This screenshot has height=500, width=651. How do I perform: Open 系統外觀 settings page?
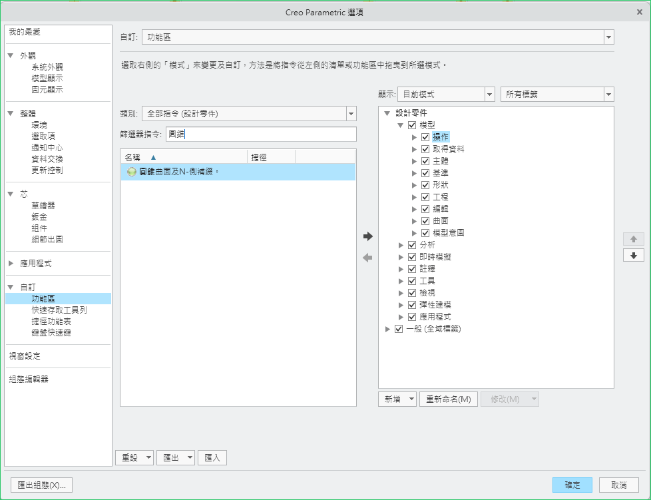47,67
